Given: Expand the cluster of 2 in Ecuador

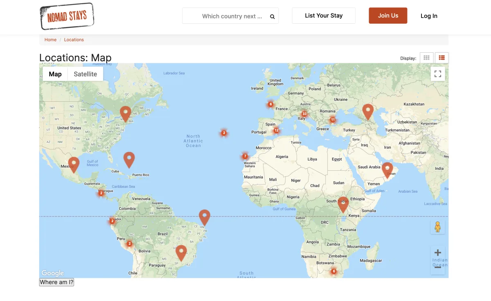Looking at the screenshot, I should (112, 221).
